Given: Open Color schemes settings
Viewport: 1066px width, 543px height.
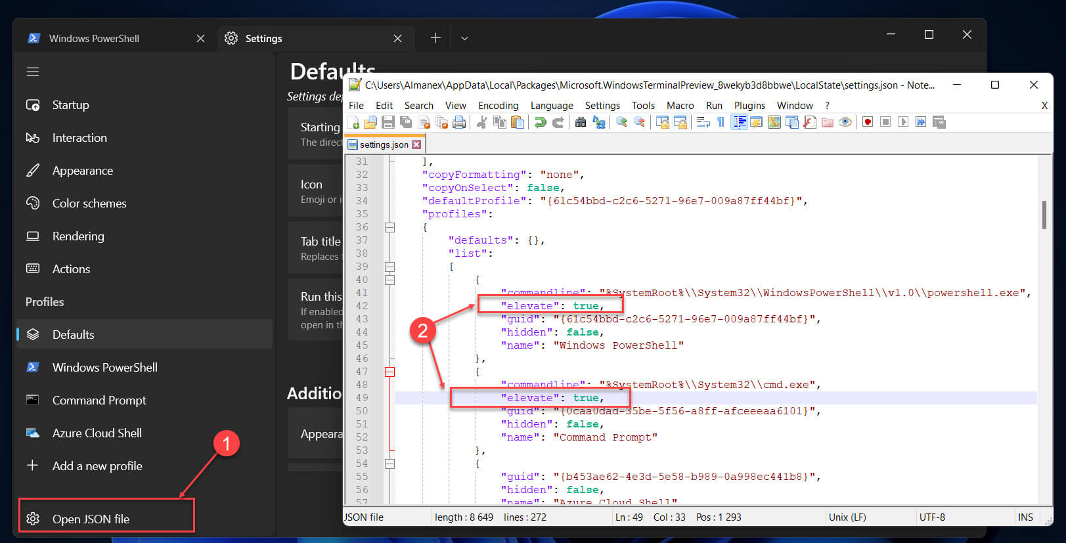Looking at the screenshot, I should click(144, 204).
